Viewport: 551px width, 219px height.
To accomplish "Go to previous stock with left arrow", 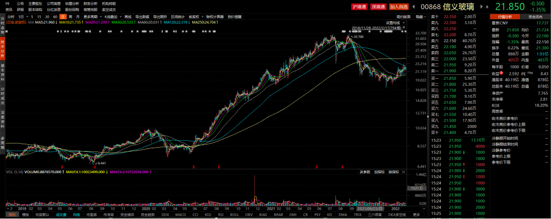I will click(x=413, y=7).
